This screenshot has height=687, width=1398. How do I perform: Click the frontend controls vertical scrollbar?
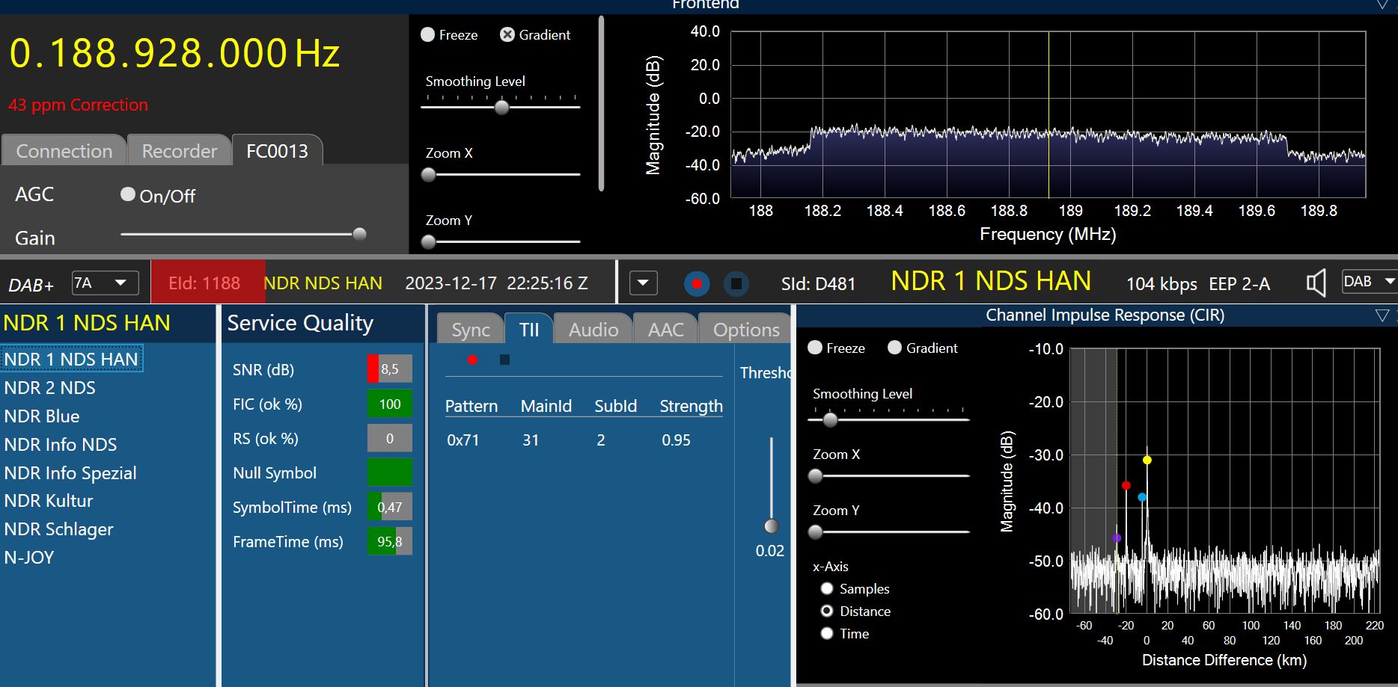[x=601, y=103]
